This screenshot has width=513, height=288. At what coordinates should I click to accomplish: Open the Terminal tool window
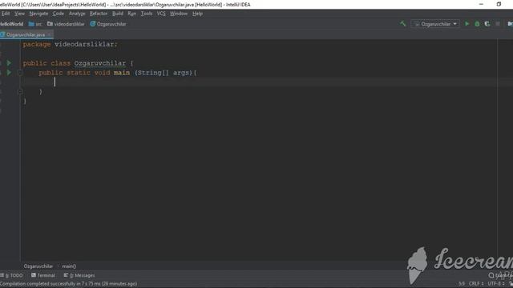pos(43,275)
